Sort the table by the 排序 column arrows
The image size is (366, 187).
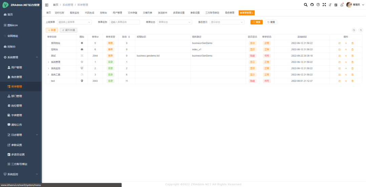(129, 37)
